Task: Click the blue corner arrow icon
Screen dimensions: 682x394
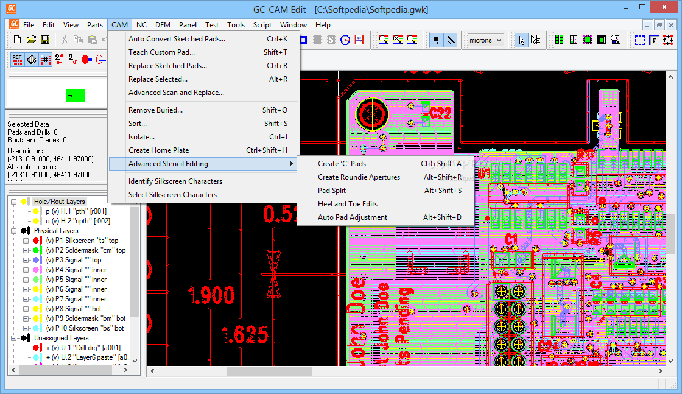Action: [x=654, y=40]
